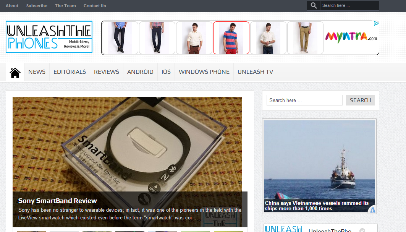Click the khaki trousers ad thumbnail
Screen dimensions: 406x232
[305, 38]
